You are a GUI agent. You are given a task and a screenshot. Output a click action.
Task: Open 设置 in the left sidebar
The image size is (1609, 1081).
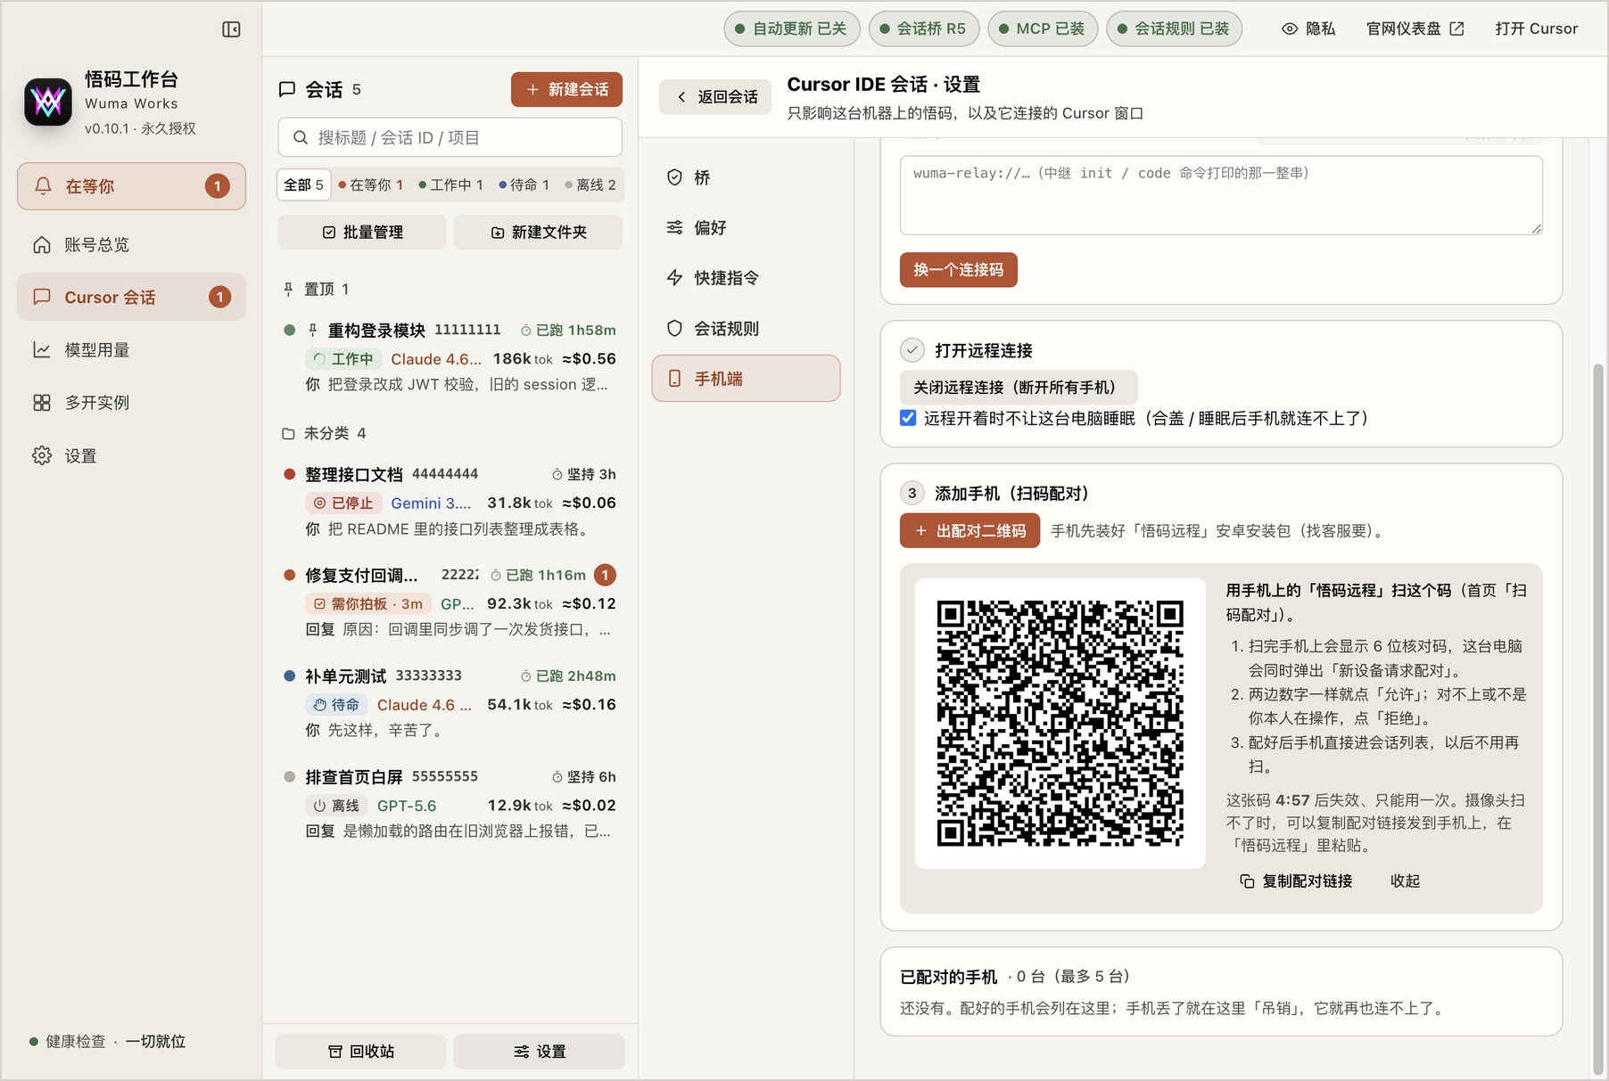(x=131, y=455)
